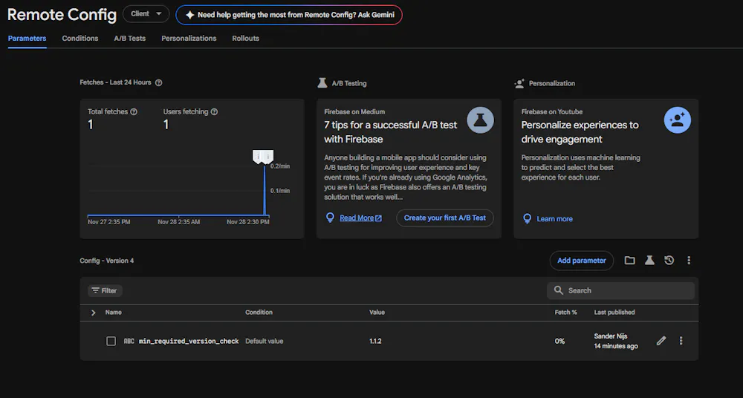Open the Config toolbar three-dot menu
This screenshot has width=743, height=398.
coord(689,261)
